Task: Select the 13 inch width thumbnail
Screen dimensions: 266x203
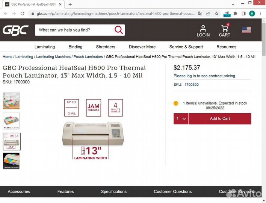Action: 12,141
